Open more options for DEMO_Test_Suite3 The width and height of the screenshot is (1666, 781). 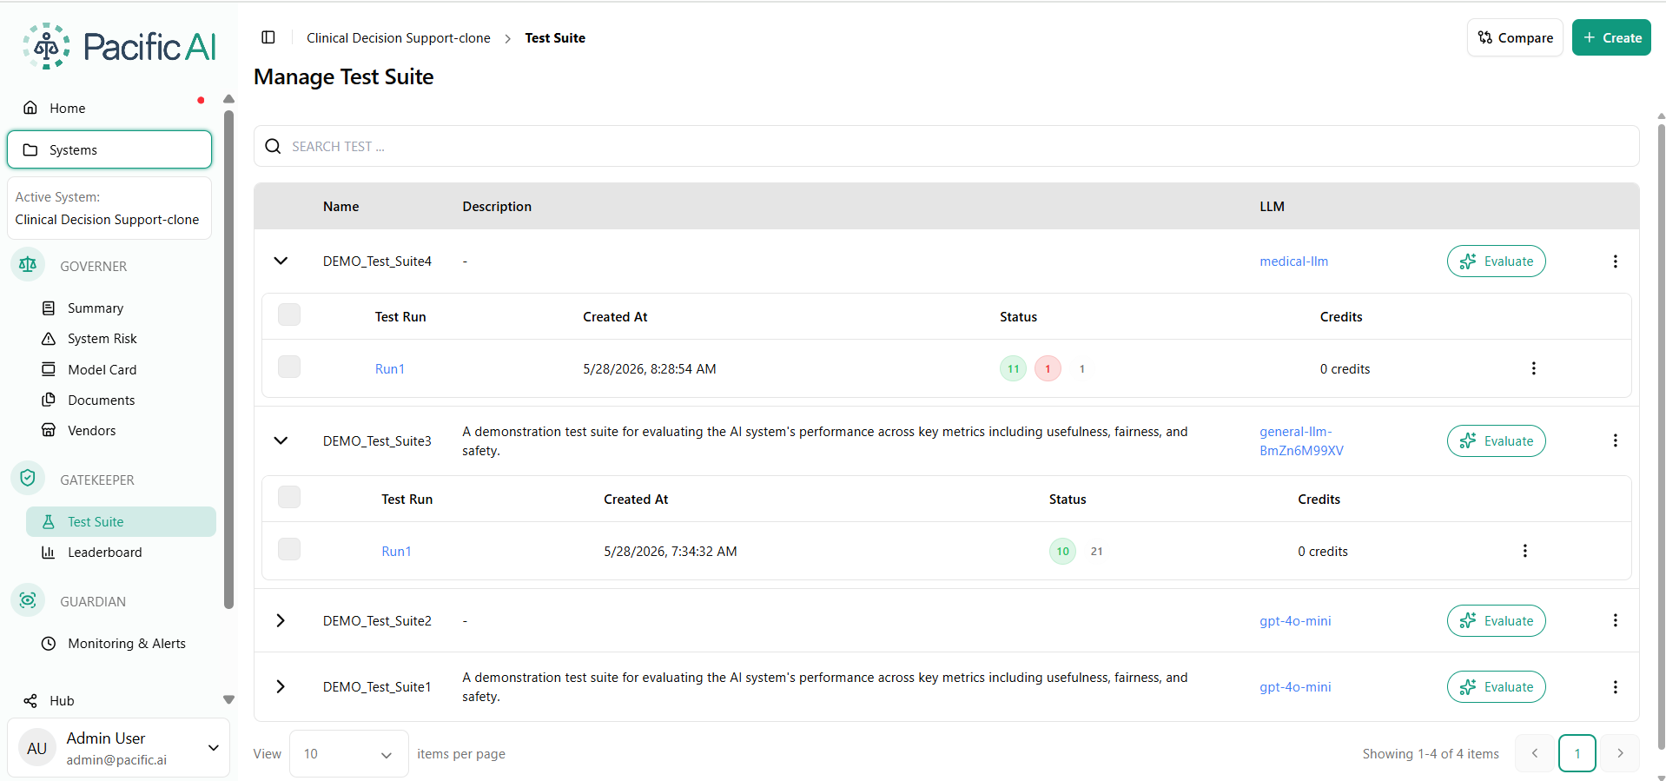pos(1615,440)
